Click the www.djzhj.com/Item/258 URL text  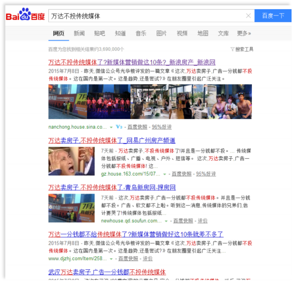pos(77,259)
